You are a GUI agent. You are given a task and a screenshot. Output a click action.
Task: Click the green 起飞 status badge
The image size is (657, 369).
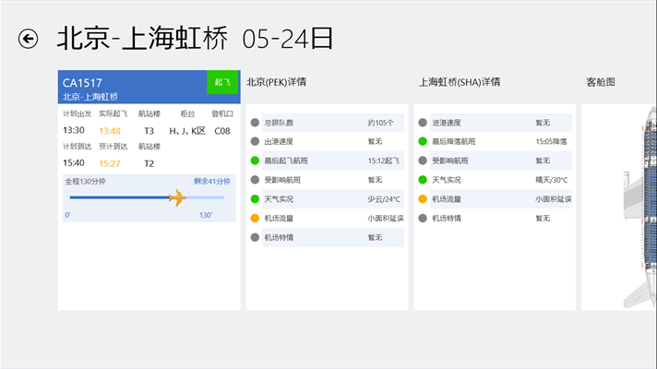[x=222, y=82]
